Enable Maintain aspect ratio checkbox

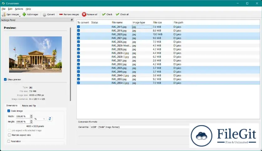point(9,135)
